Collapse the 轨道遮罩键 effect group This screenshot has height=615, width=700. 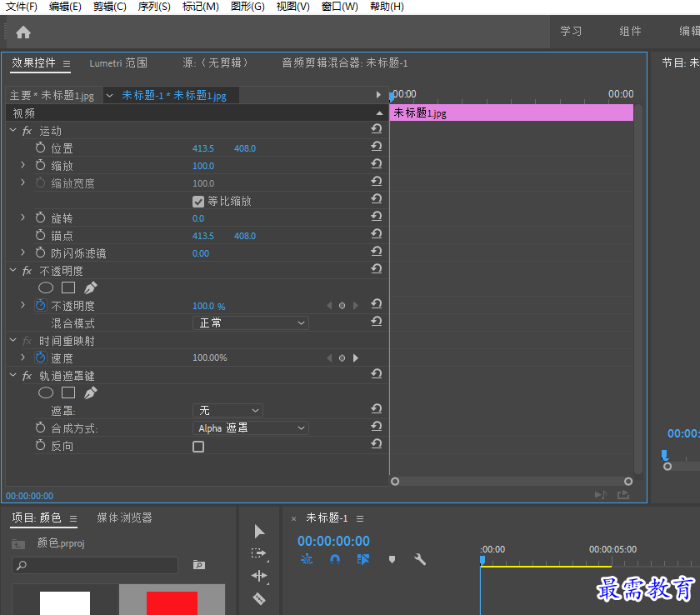click(x=13, y=375)
